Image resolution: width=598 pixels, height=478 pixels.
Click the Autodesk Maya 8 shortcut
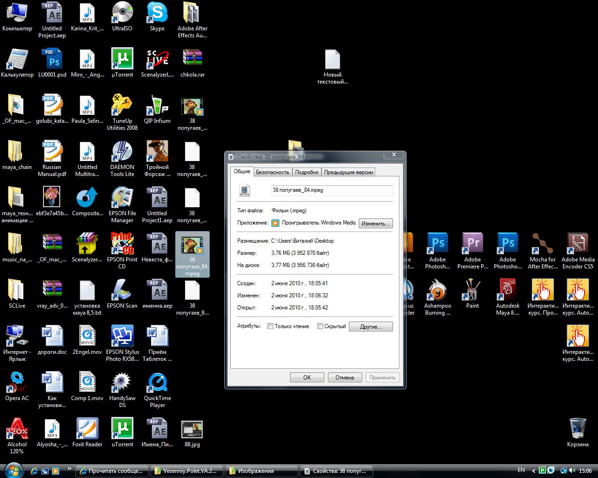click(507, 297)
